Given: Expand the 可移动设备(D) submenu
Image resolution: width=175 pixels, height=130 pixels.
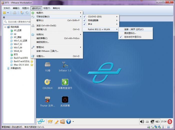Looking at the screenshot, I should (x=57, y=17).
